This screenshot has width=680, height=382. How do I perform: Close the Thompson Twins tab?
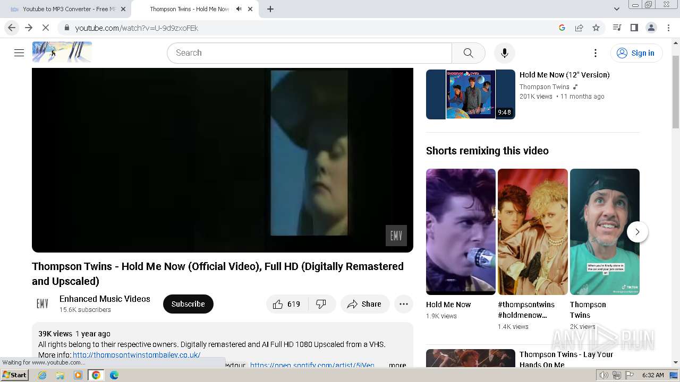(x=250, y=9)
